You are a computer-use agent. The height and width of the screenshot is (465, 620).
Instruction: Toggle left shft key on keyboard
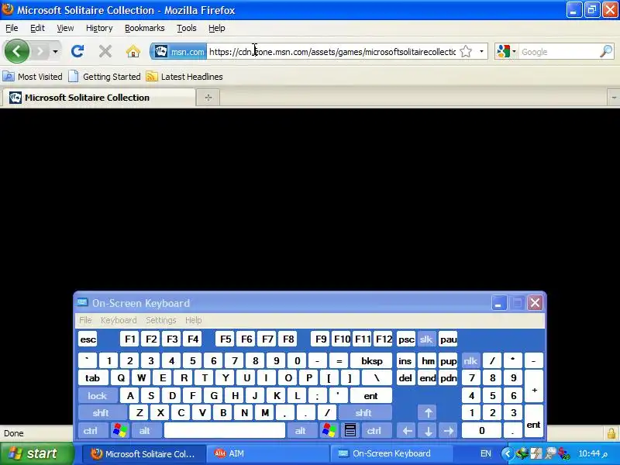click(101, 413)
